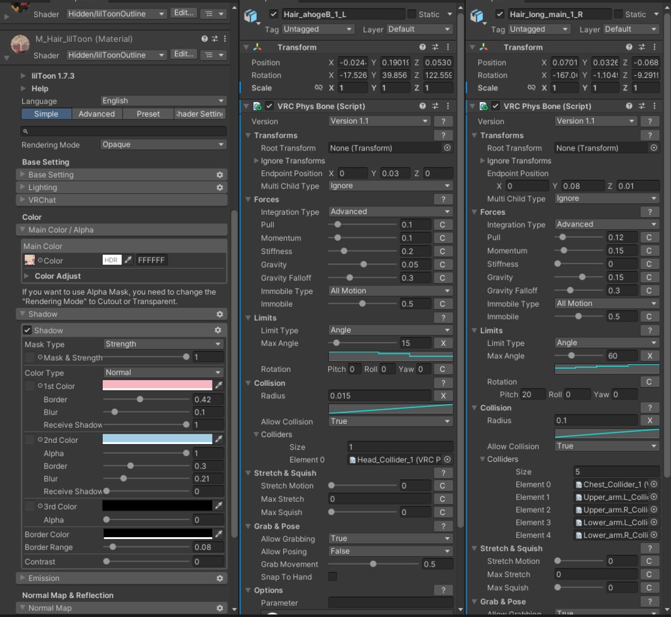Click the Edit... button next to the Shader
The width and height of the screenshot is (671, 617).
coord(183,54)
